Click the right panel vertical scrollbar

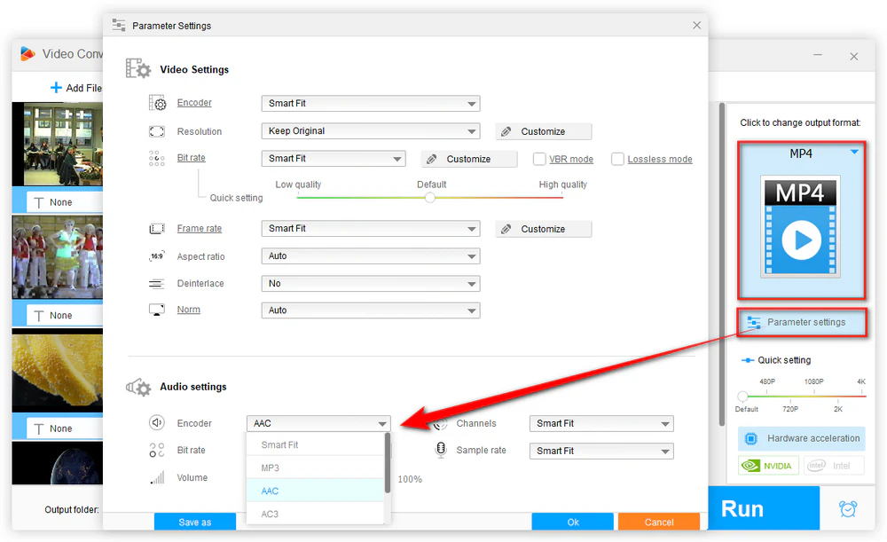[721, 264]
